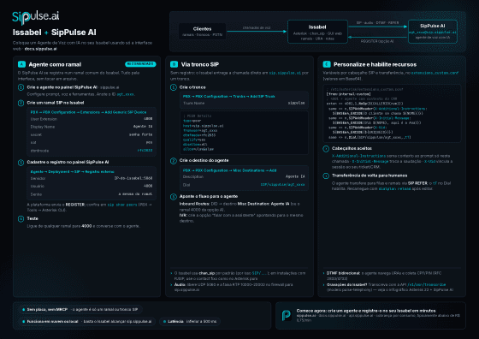Image resolution: width=479 pixels, height=339 pixels.
Task: Click the 'Senha' row label
Action: tap(36, 194)
